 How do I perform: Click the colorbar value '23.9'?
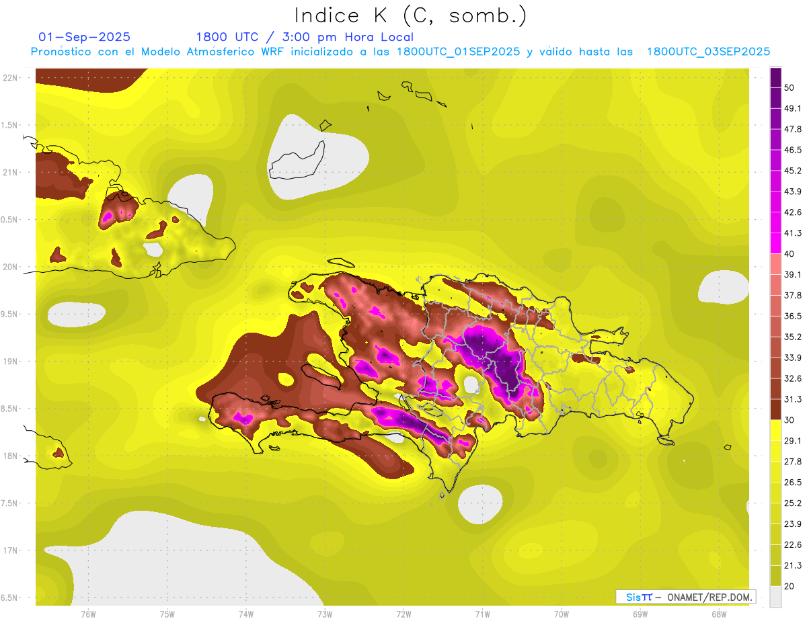pyautogui.click(x=793, y=524)
